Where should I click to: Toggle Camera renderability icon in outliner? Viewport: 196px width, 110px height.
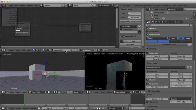[192, 18]
